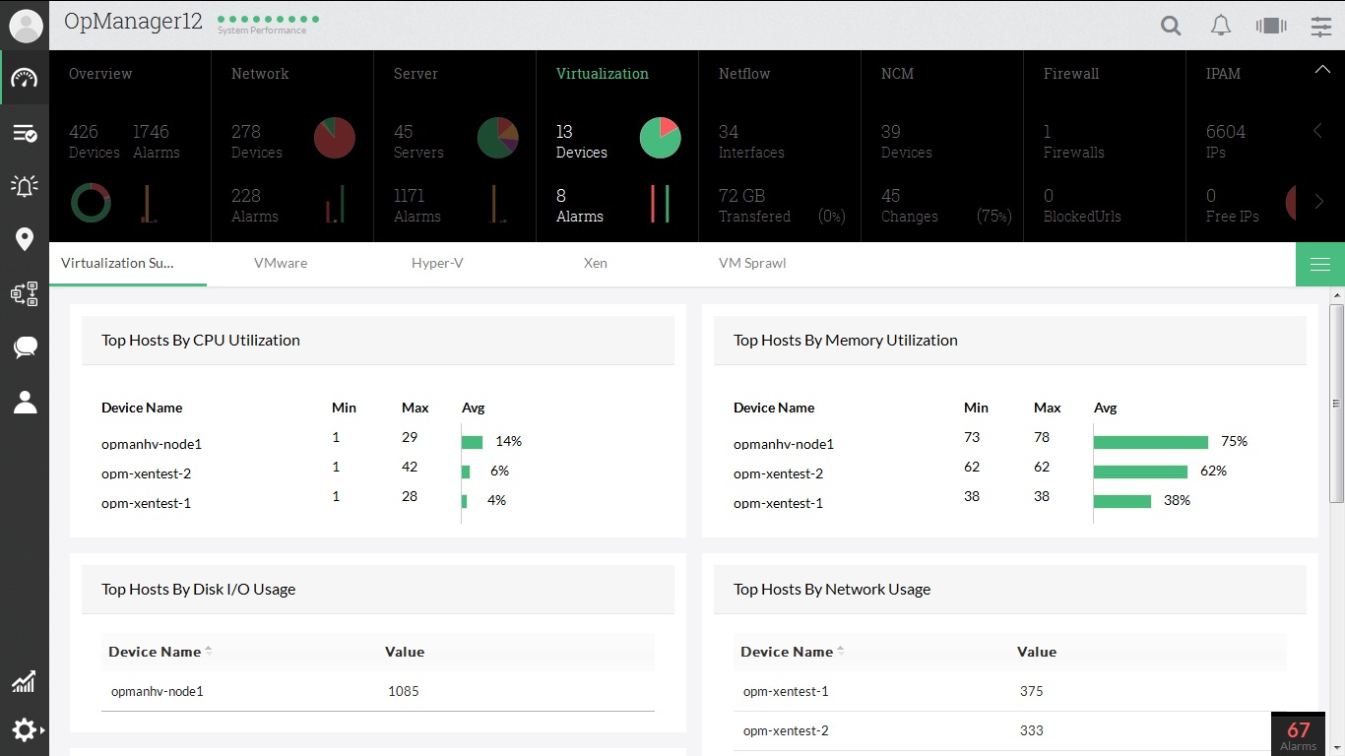Click the 1085 Disk I/O value
Screen dimensions: 1345x756
pyautogui.click(x=404, y=691)
